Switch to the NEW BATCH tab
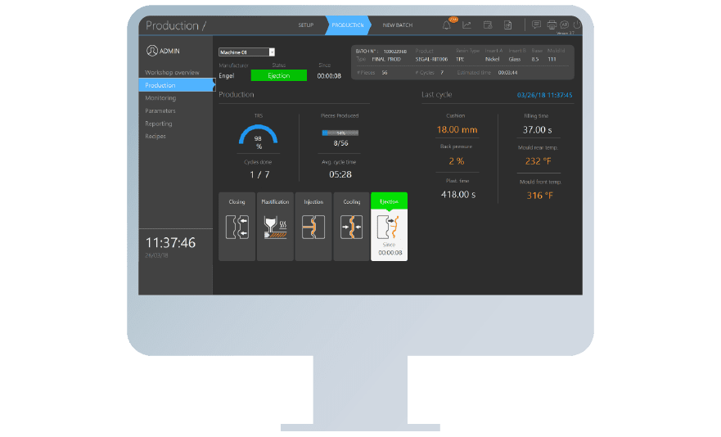This screenshot has height=437, width=721. coord(398,25)
